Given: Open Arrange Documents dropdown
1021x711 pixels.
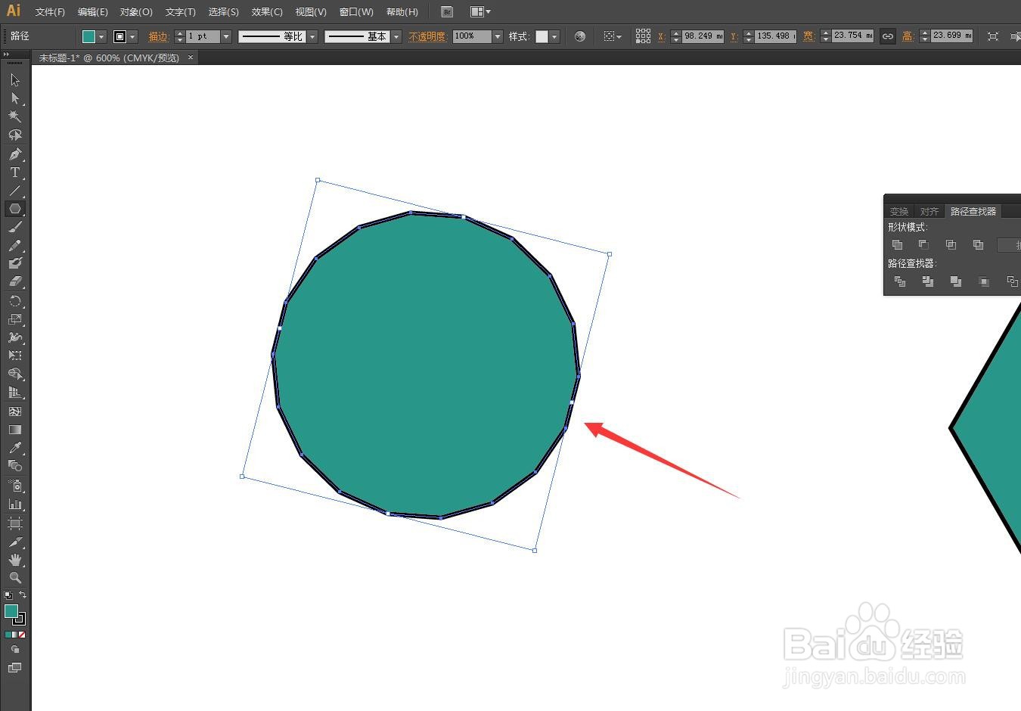Looking at the screenshot, I should [x=480, y=11].
